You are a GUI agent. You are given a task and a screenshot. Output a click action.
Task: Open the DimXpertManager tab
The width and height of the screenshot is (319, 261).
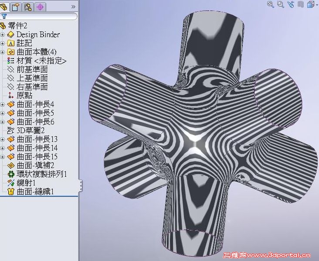point(40,7)
